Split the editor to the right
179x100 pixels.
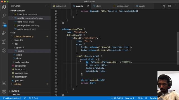[x=169, y=6]
